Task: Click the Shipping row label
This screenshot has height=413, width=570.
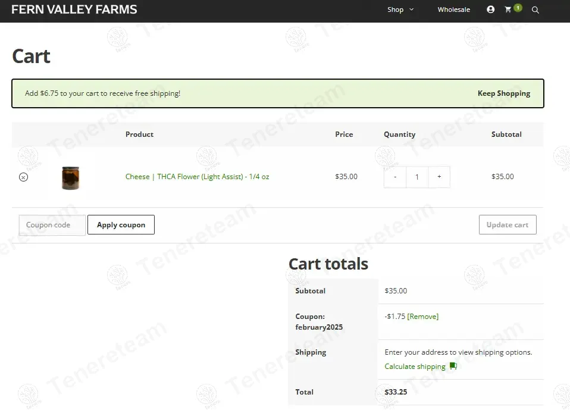Action: 311,352
